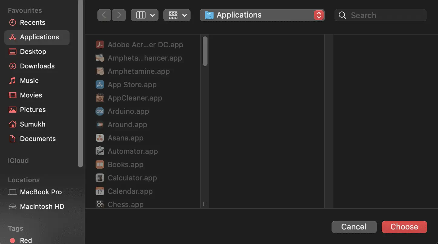The width and height of the screenshot is (438, 244).
Task: Click the Arduino infinity logo icon
Action: click(x=100, y=111)
